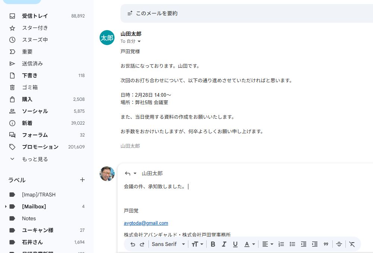Expand the [Mailbox] label in the sidebar

(x=5, y=206)
